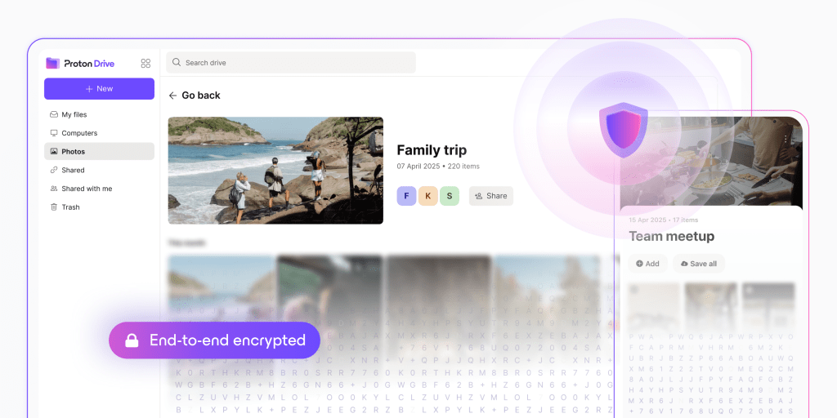837x418 pixels.
Task: Click the magnifier icon in search bar
Action: [177, 62]
